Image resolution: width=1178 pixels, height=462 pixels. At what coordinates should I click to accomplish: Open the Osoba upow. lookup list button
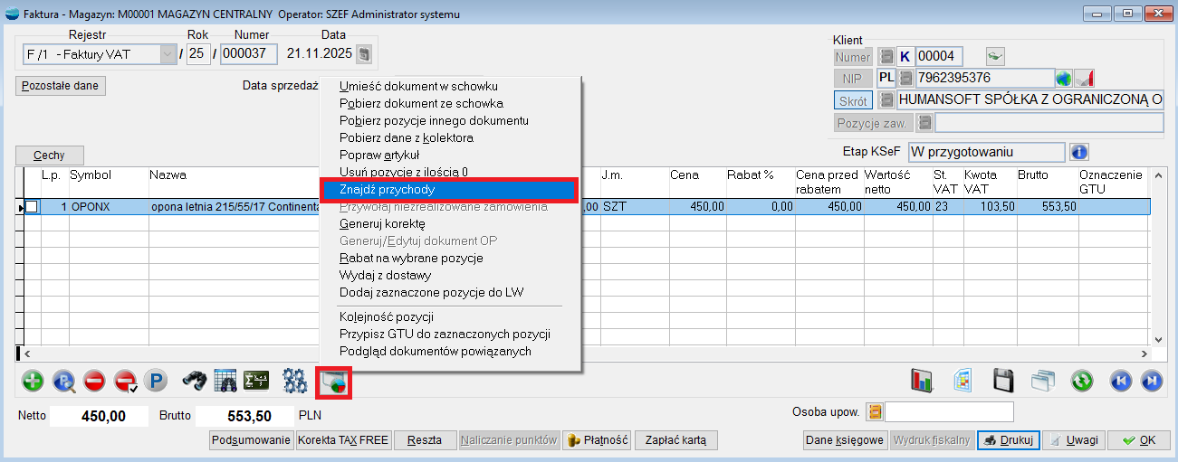point(875,412)
